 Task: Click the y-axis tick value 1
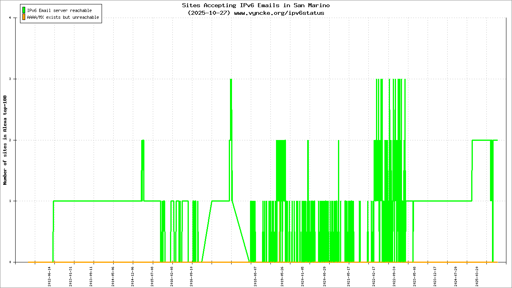click(15, 201)
